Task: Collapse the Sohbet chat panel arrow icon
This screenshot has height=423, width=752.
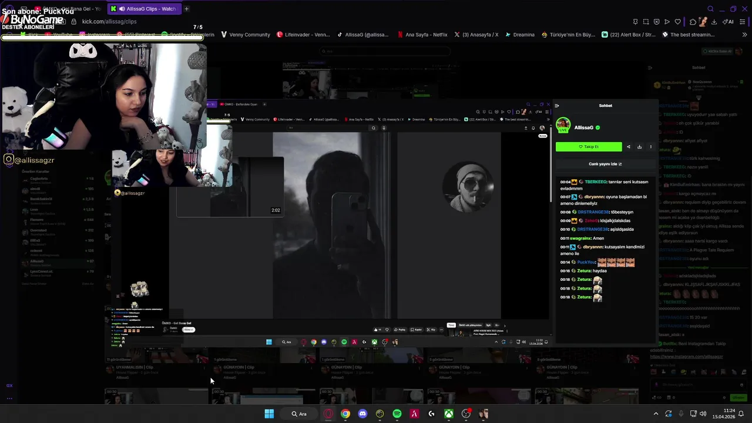Action: tap(557, 106)
